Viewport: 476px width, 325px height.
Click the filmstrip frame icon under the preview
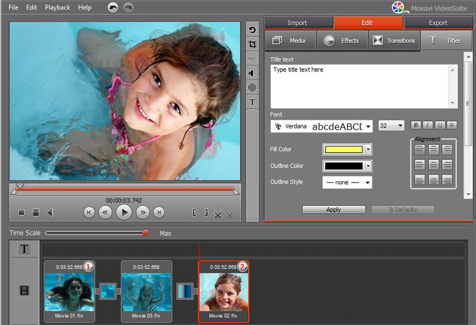click(x=36, y=213)
